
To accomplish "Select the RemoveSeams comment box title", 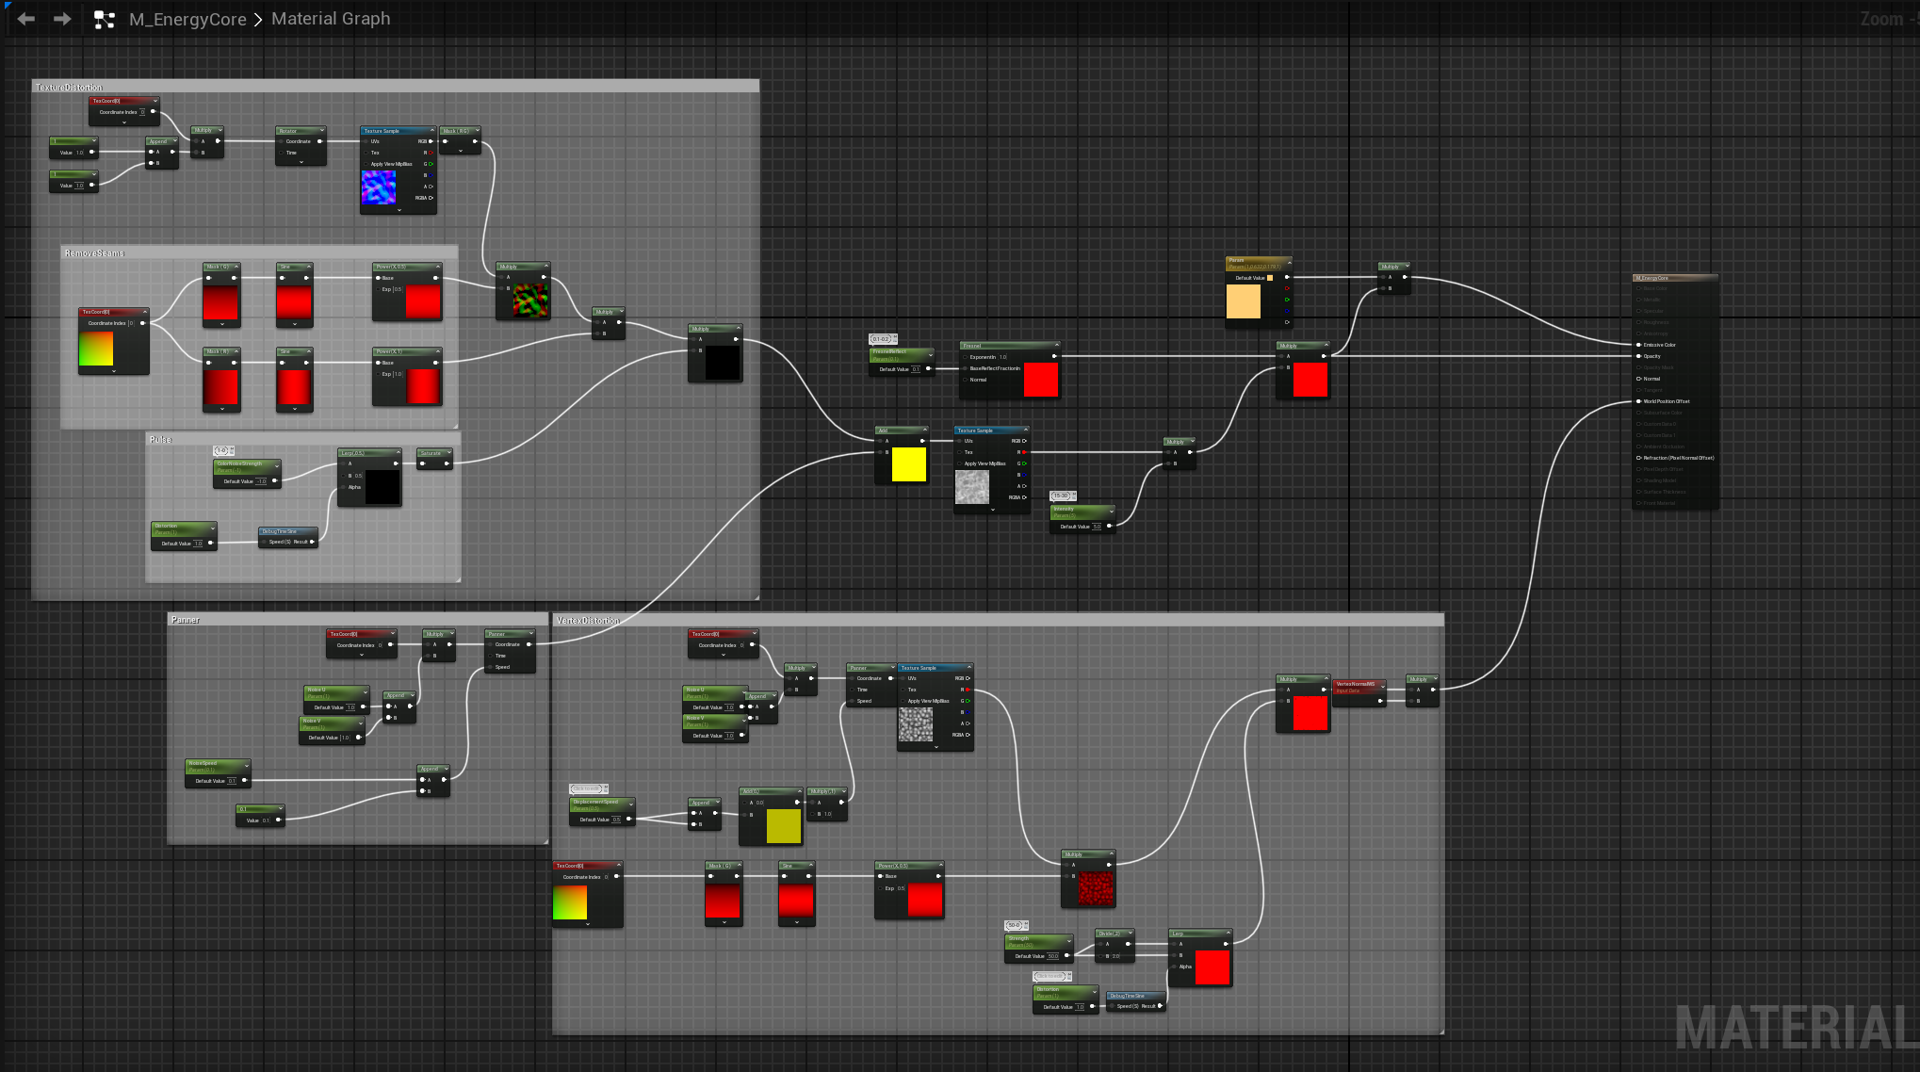I will pyautogui.click(x=94, y=252).
